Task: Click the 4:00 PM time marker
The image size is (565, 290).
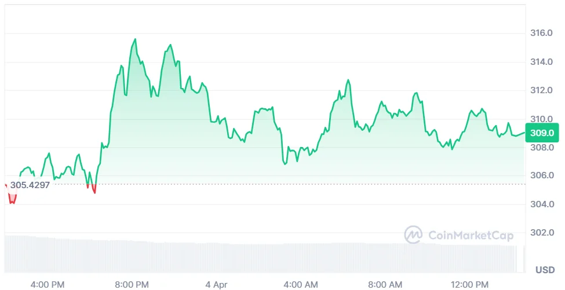Action: tap(48, 284)
